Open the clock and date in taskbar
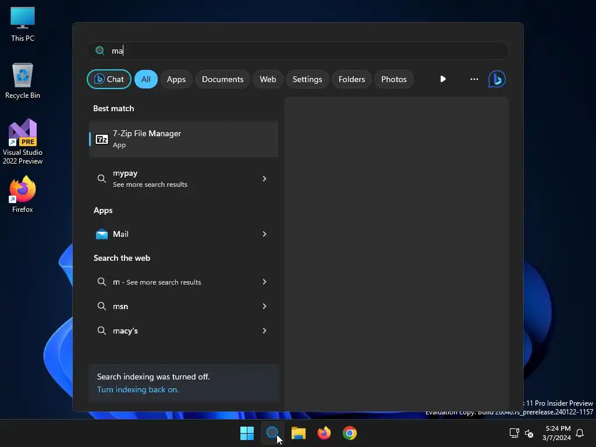Screen dimensions: 596x447 [557, 433]
